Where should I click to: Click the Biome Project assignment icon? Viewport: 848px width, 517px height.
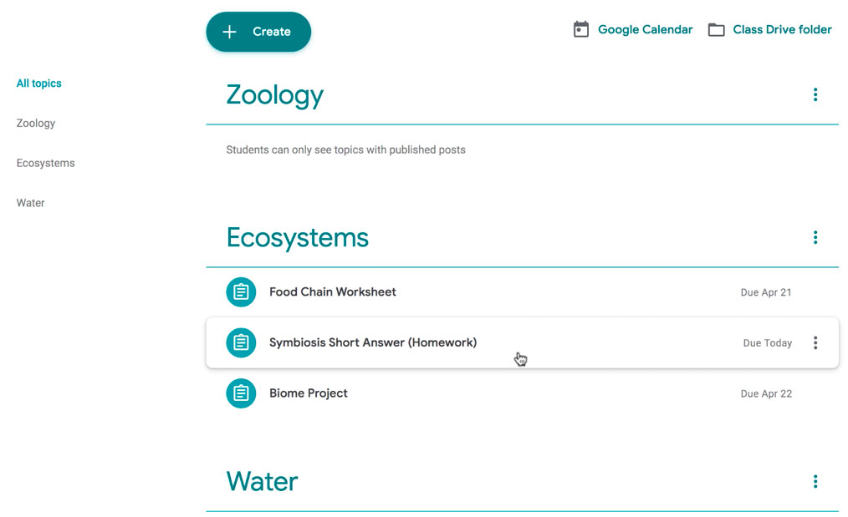click(241, 393)
